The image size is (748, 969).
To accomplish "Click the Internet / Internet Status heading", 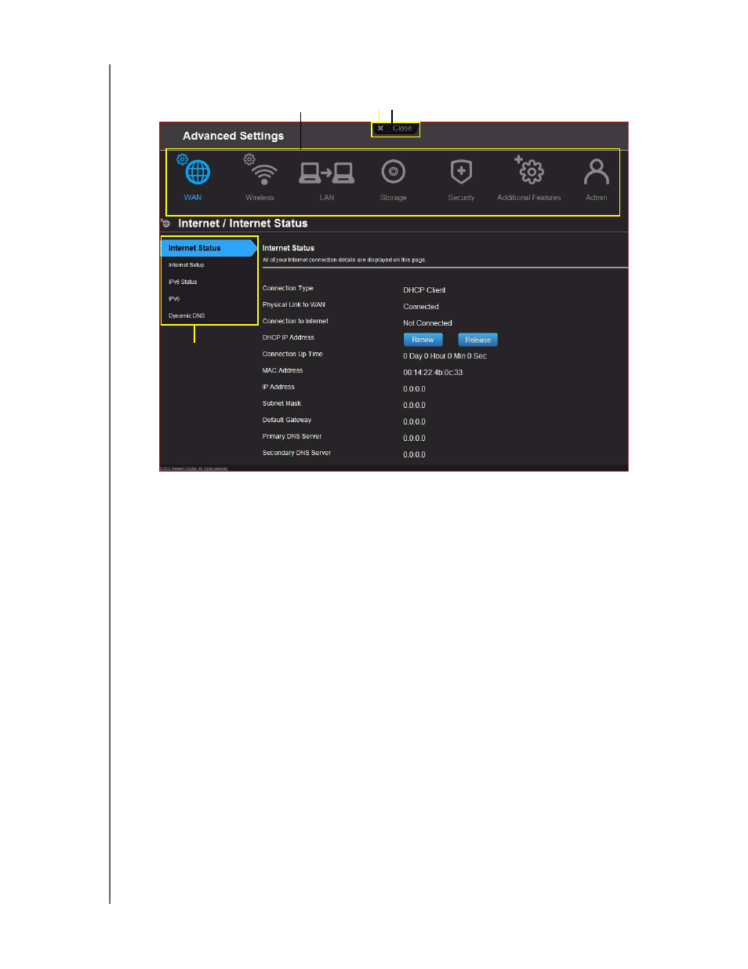I will click(x=243, y=224).
